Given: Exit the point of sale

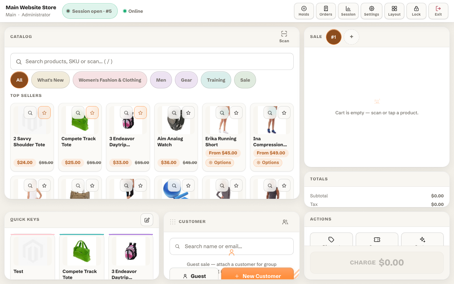Looking at the screenshot, I should [438, 11].
